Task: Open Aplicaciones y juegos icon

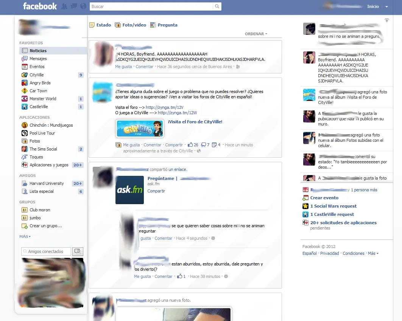Action: (x=25, y=165)
